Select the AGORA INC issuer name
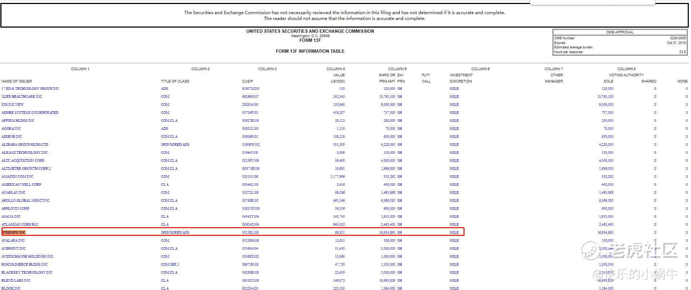Image resolution: width=691 pixels, height=290 pixels. (x=11, y=129)
